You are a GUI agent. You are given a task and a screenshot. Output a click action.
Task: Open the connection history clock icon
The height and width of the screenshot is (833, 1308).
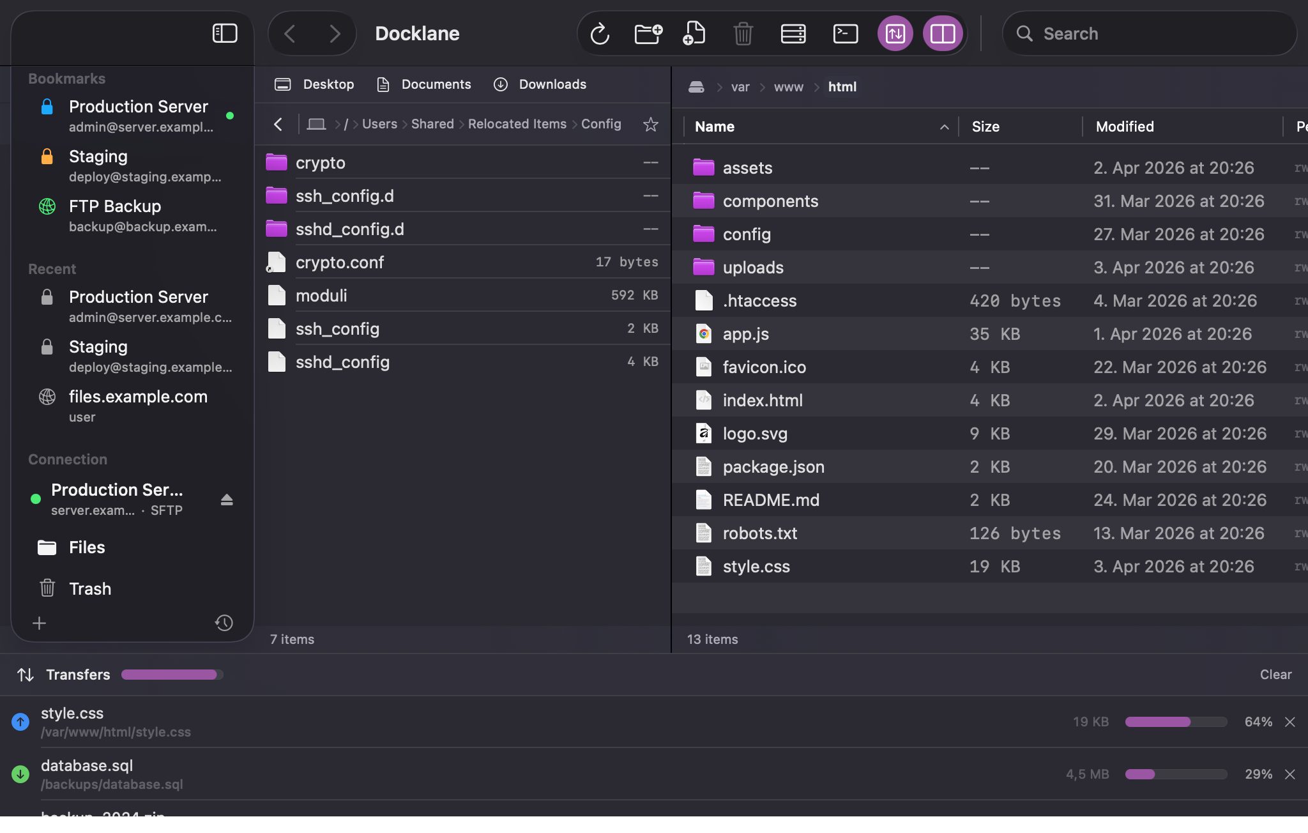[x=224, y=623]
